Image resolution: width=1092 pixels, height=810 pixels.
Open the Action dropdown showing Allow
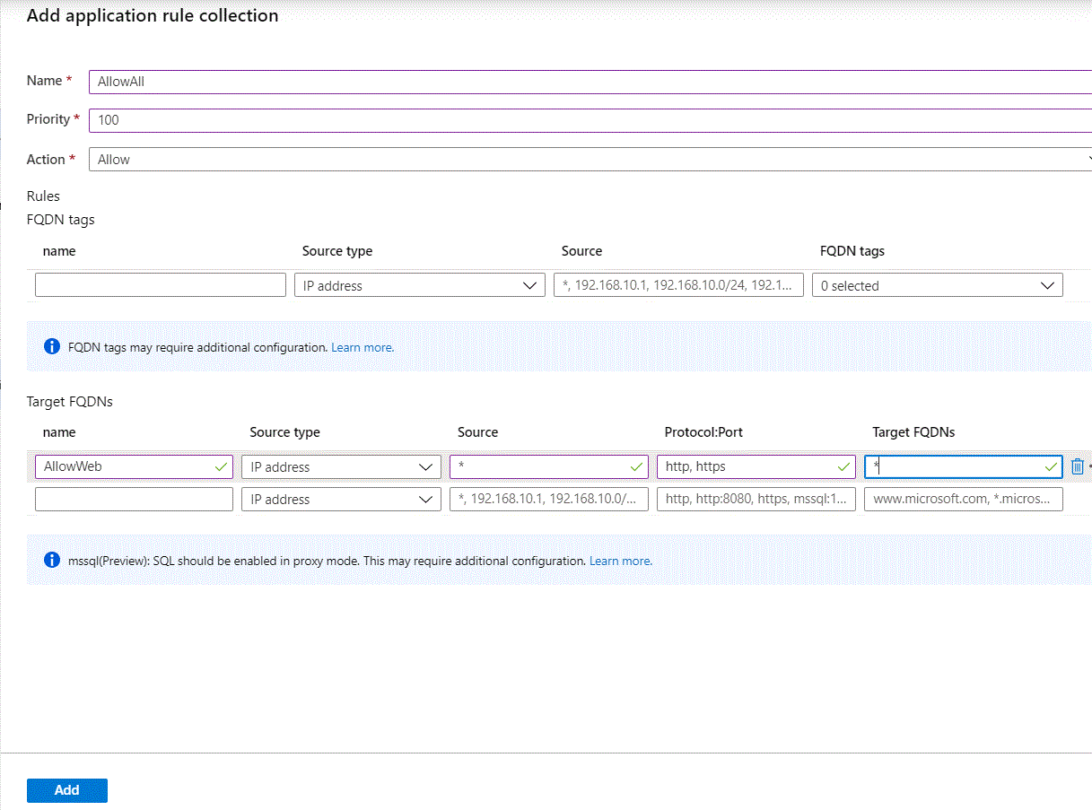590,160
